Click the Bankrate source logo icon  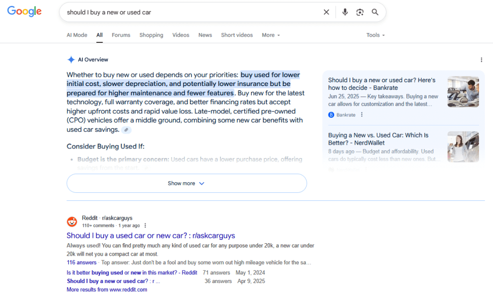coord(331,115)
